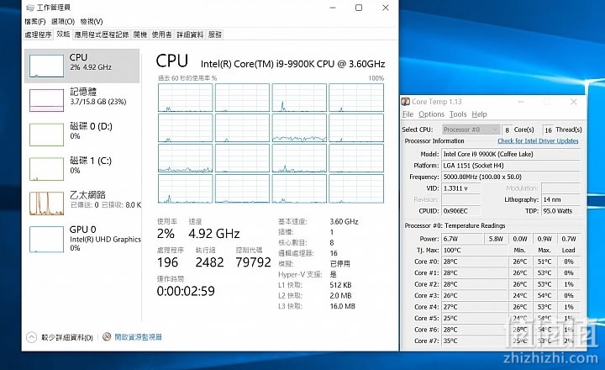The image size is (605, 370).
Task: Click the Platform LGA 1151 field
Action: tap(511, 166)
